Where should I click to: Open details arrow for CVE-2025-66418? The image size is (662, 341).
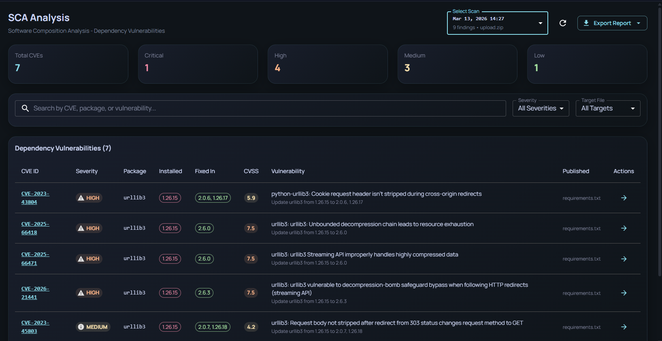(x=624, y=228)
